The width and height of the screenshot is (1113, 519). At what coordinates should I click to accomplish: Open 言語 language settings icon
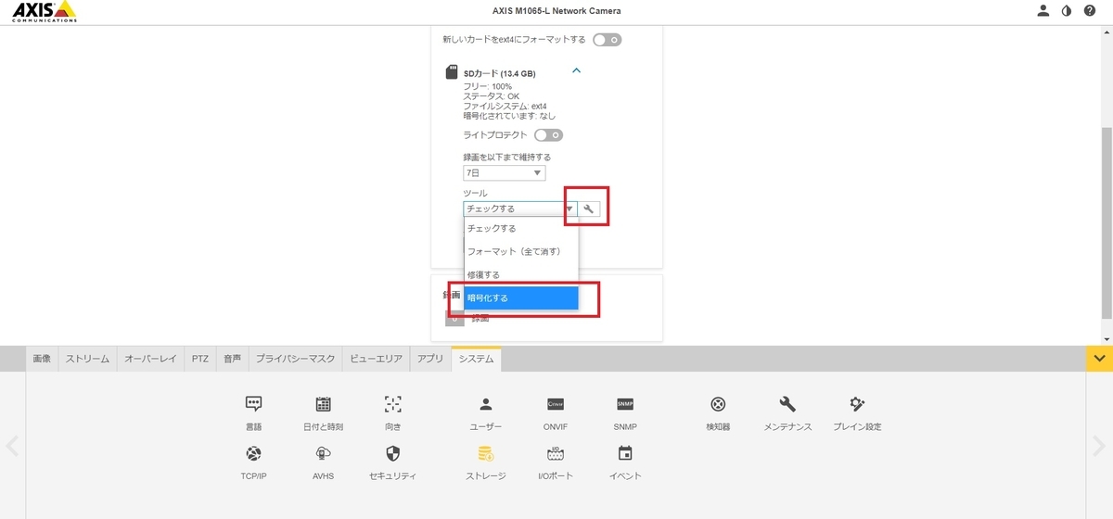click(253, 413)
